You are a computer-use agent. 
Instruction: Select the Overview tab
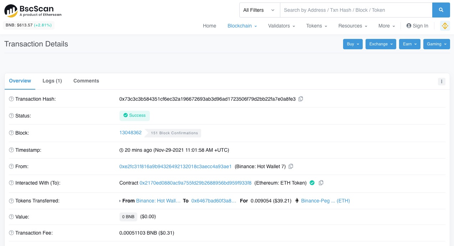tap(20, 81)
